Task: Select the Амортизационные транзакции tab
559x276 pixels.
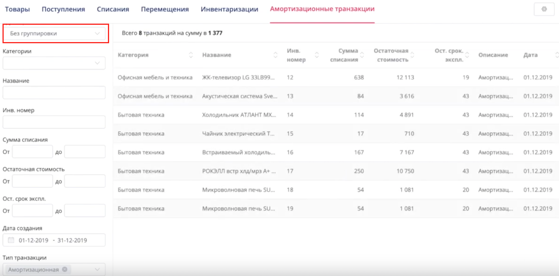Action: pyautogui.click(x=322, y=9)
